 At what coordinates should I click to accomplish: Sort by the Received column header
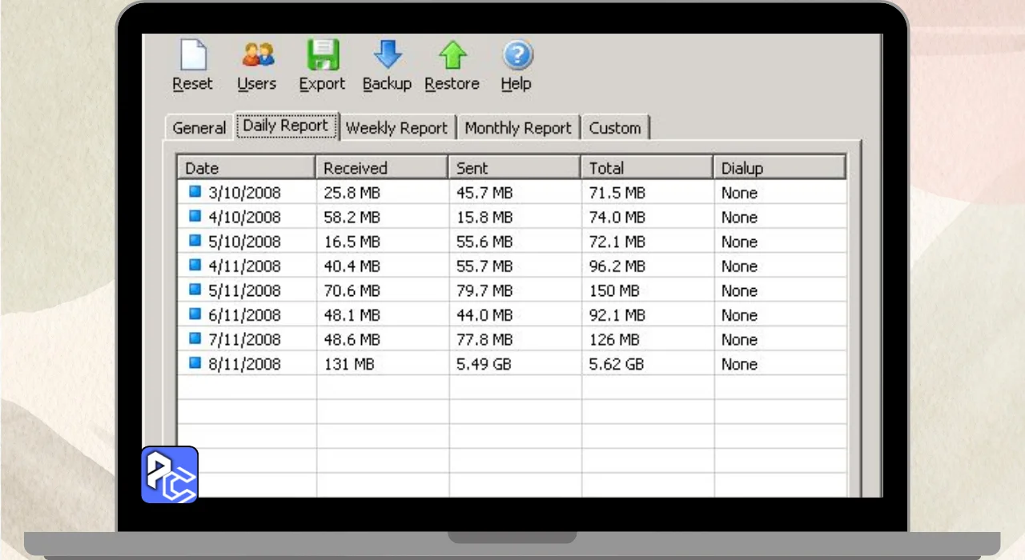coord(381,168)
